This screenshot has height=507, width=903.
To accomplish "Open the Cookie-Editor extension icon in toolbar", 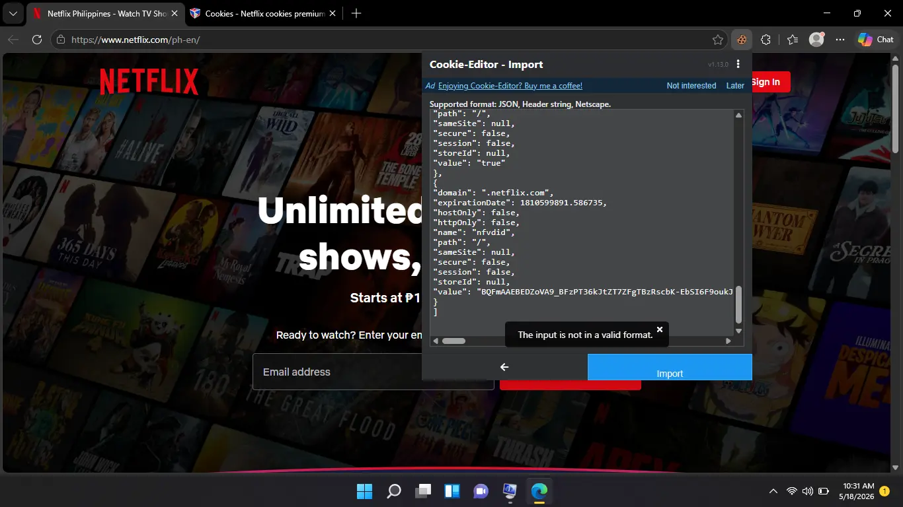I will (x=742, y=40).
